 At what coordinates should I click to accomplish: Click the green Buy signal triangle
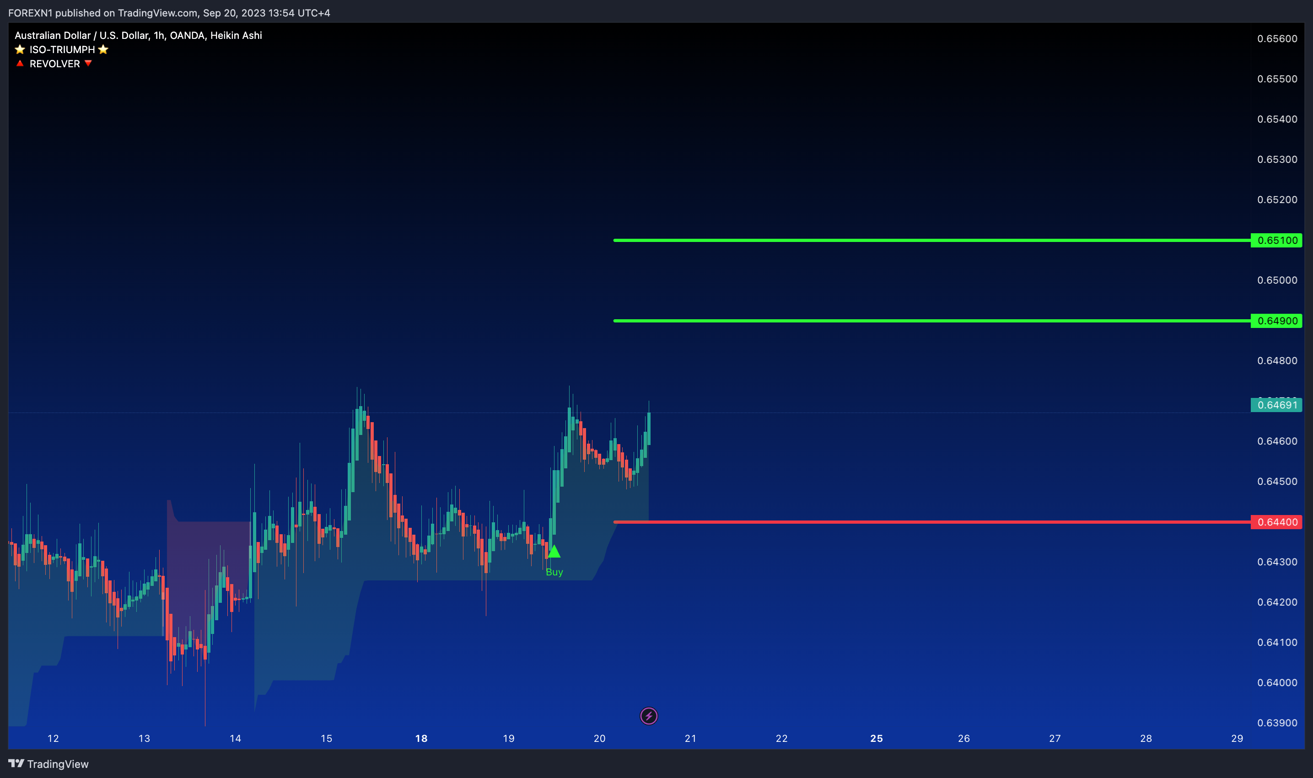tap(554, 552)
